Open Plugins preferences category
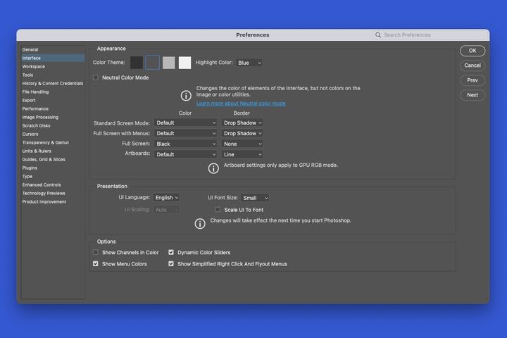 point(53,168)
